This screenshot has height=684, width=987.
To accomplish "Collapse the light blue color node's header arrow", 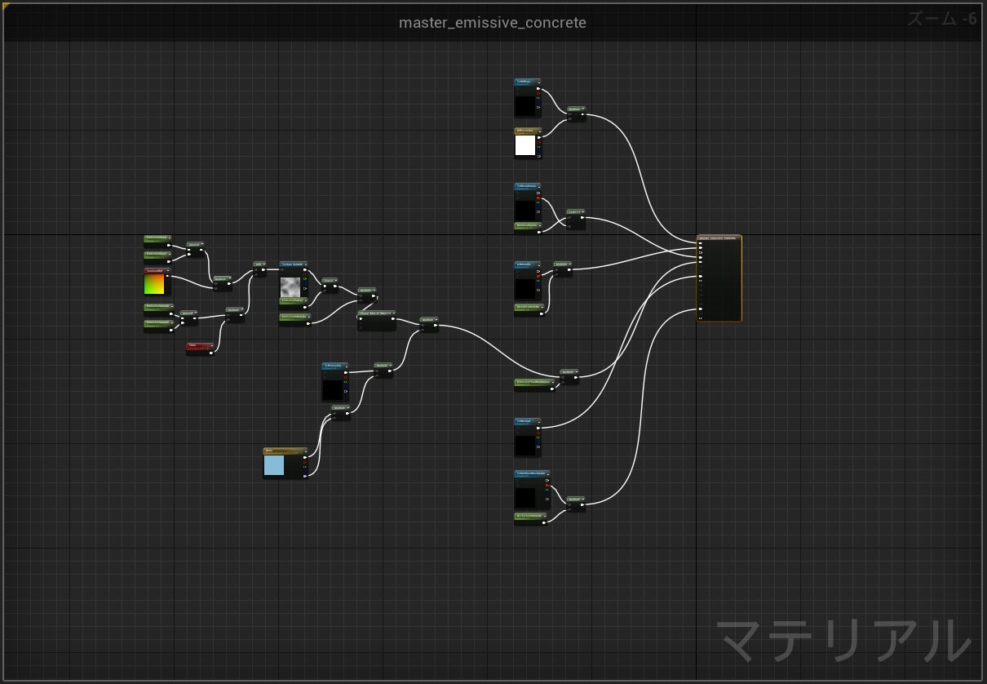I will 304,451.
